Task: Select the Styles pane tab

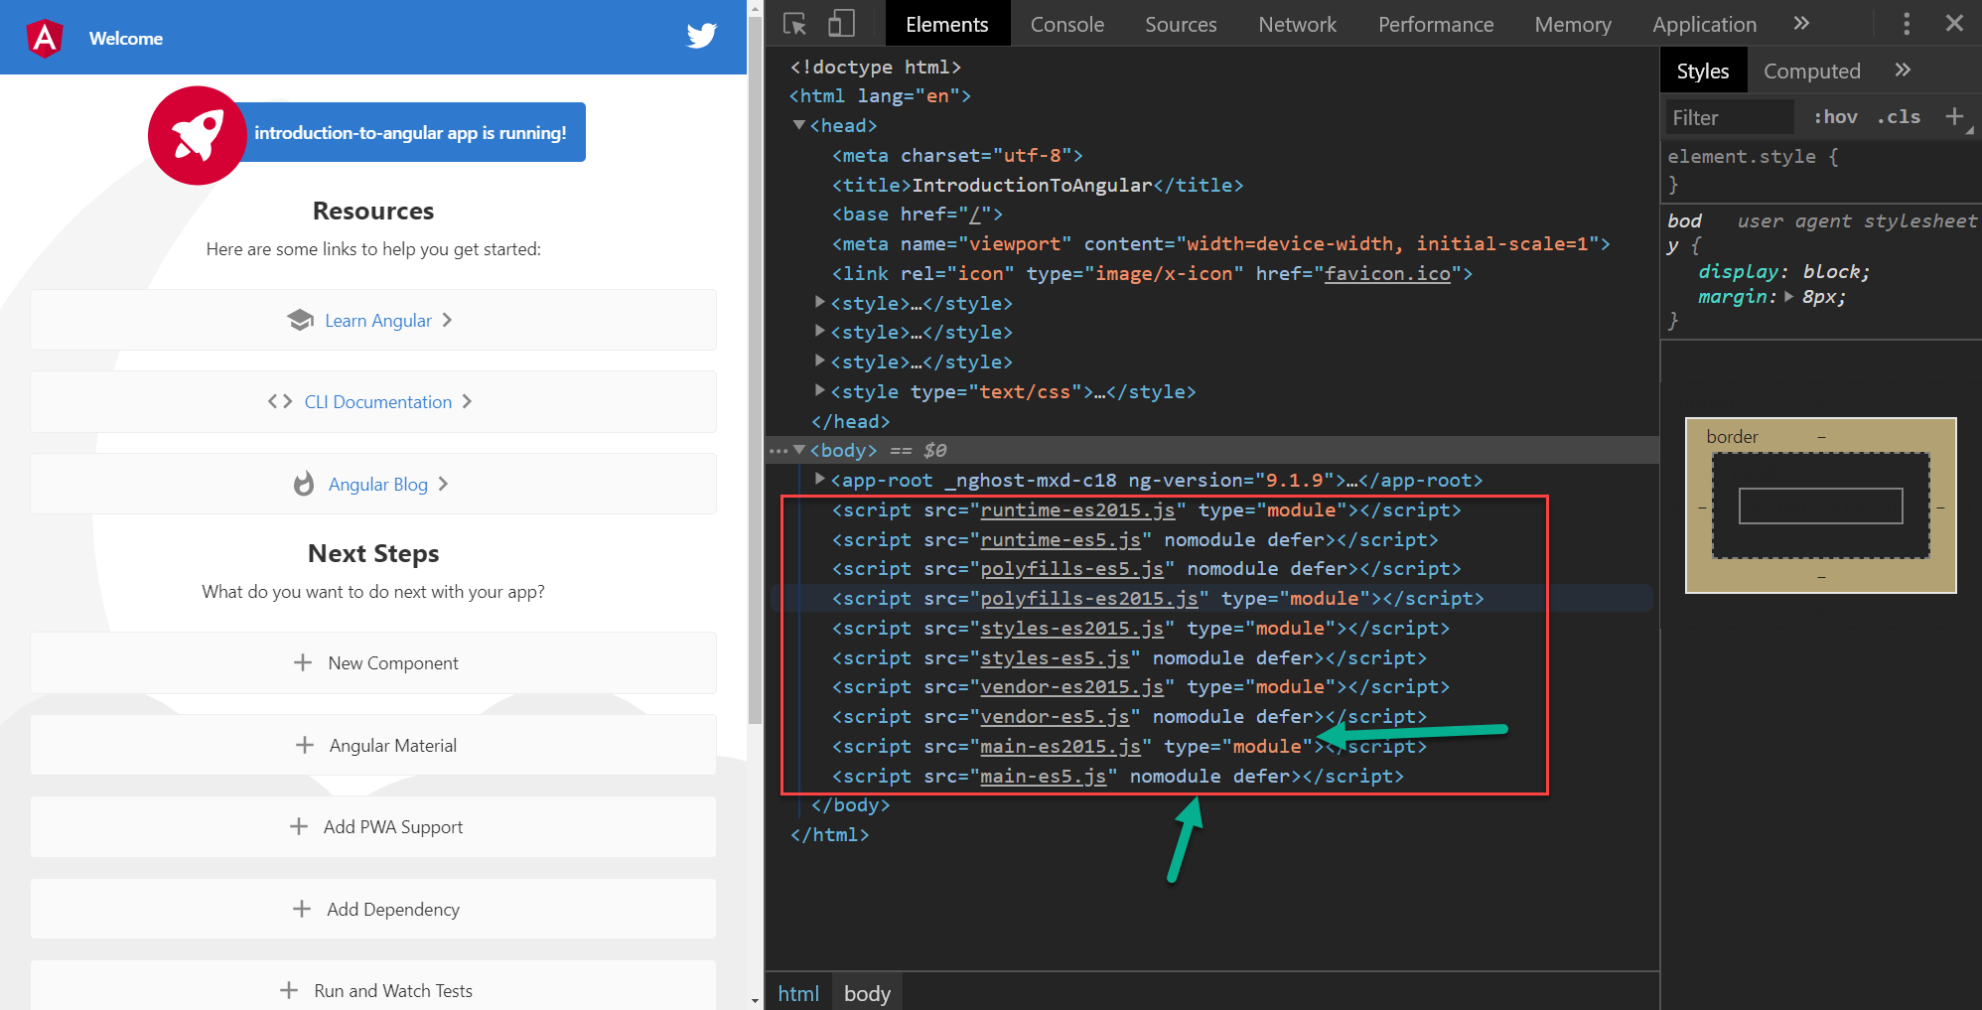Action: click(1703, 71)
